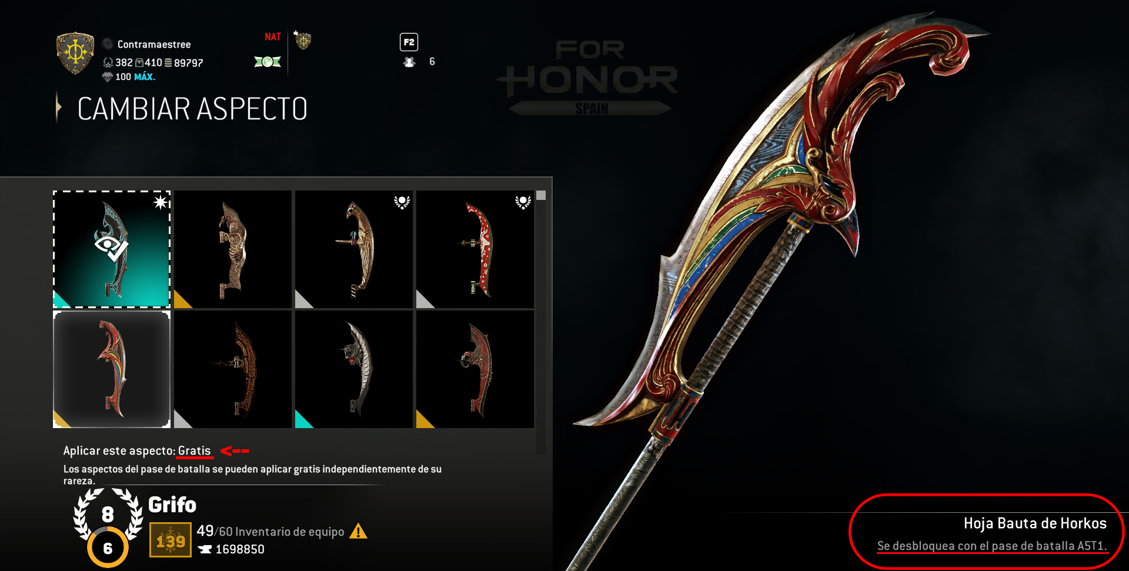Screen dimensions: 1129x571
Task: Click the arrow marker beside CAMBIAR ASPECTO
Action: pyautogui.click(x=58, y=108)
